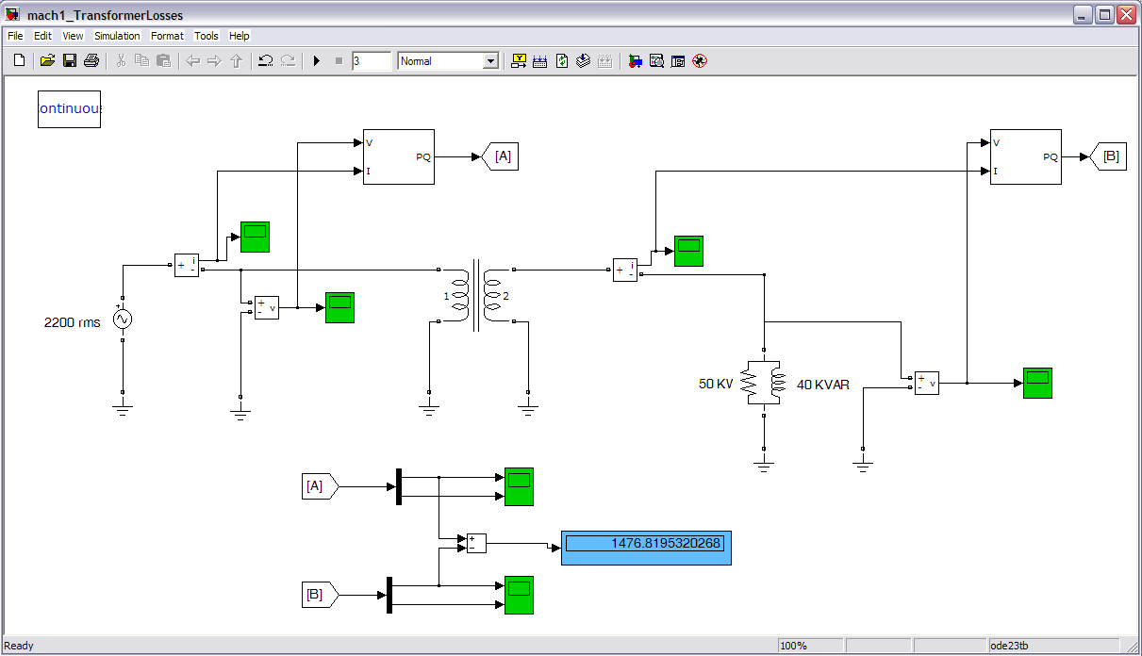Screen dimensions: 1142x656
Task: Expand the Normal simulation mode dropdown
Action: 489,61
